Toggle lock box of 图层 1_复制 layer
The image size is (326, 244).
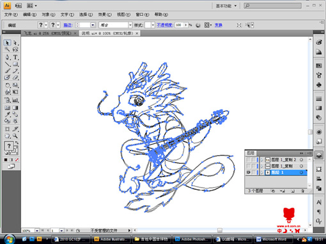coord(254,166)
